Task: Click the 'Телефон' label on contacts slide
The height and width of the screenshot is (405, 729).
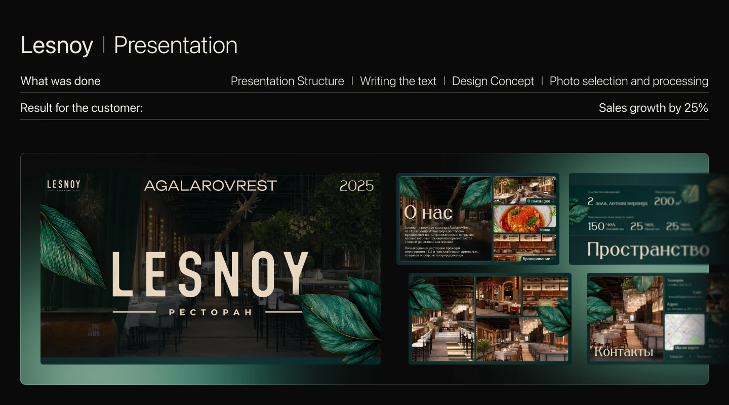Action: 675,280
